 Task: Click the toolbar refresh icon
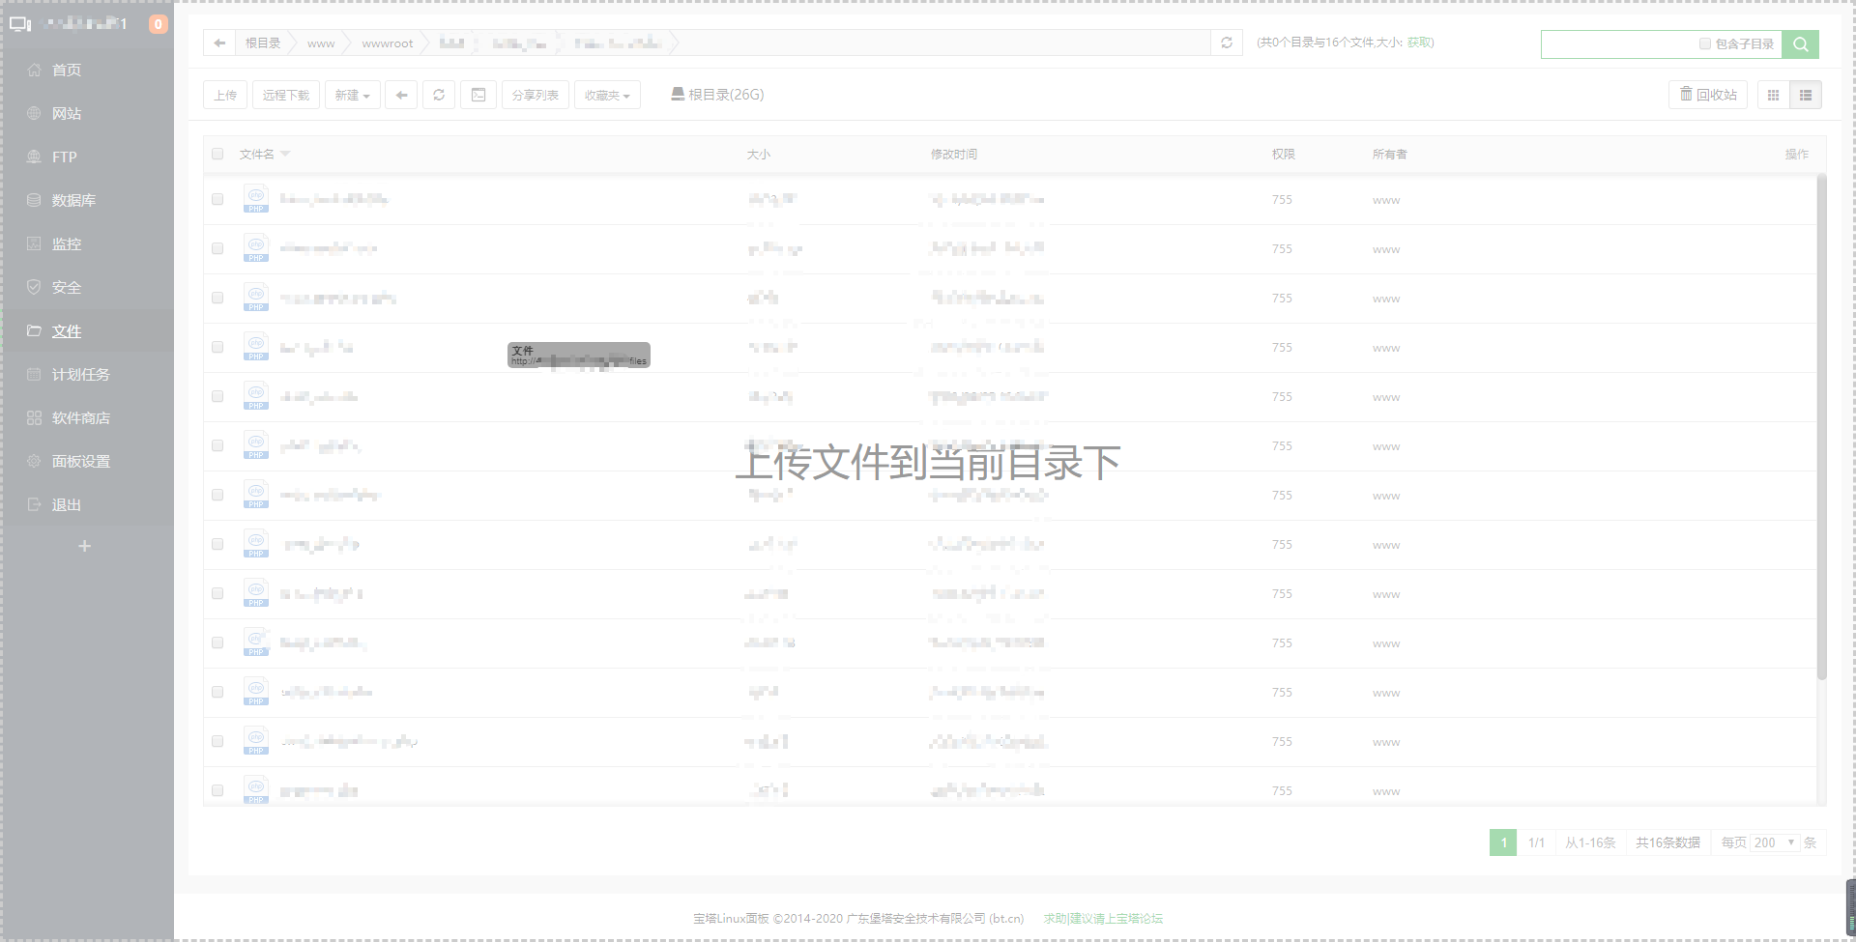(439, 95)
